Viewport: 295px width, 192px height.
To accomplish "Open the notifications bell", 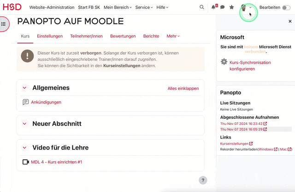I will click(214, 7).
